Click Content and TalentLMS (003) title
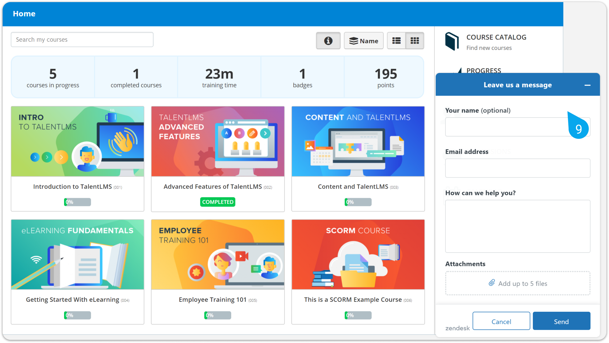609x343 pixels. [x=358, y=187]
